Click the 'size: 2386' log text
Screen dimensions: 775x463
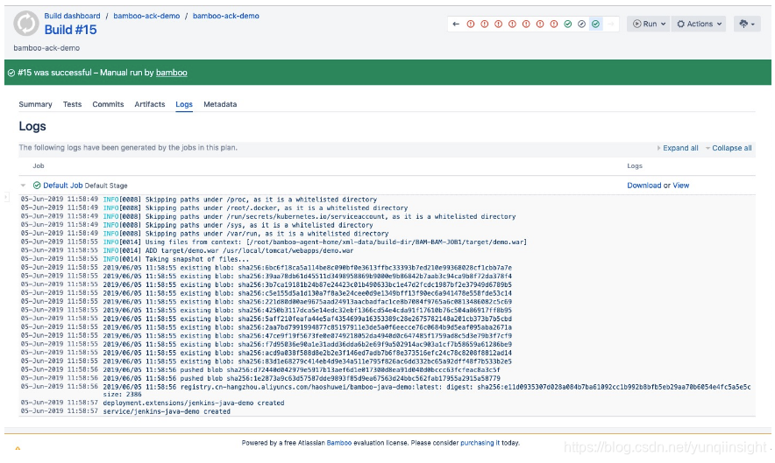[x=122, y=395]
